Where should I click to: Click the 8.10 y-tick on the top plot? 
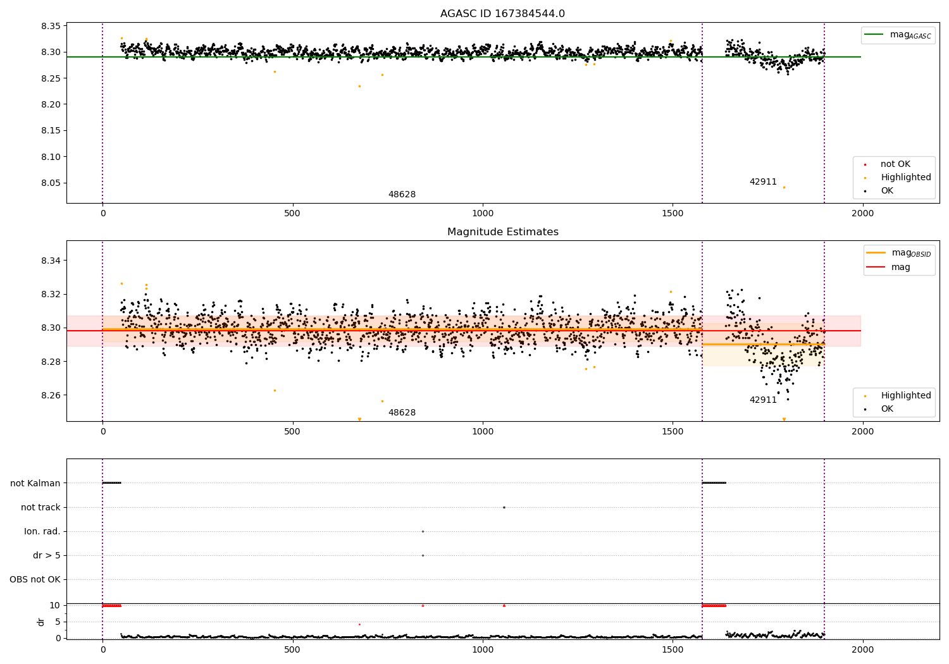tap(51, 157)
